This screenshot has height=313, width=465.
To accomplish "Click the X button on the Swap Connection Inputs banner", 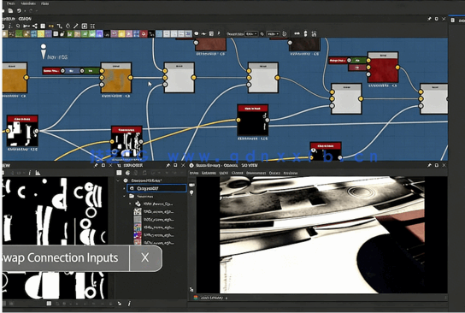I will coord(145,257).
